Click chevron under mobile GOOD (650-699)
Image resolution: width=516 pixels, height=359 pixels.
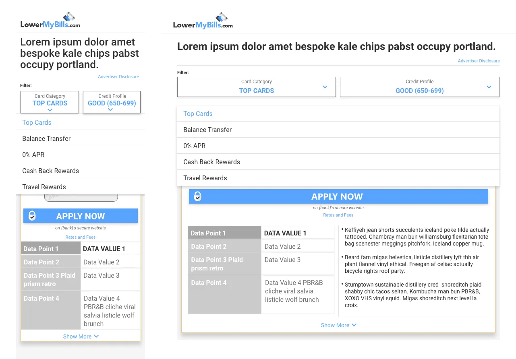pyautogui.click(x=110, y=110)
